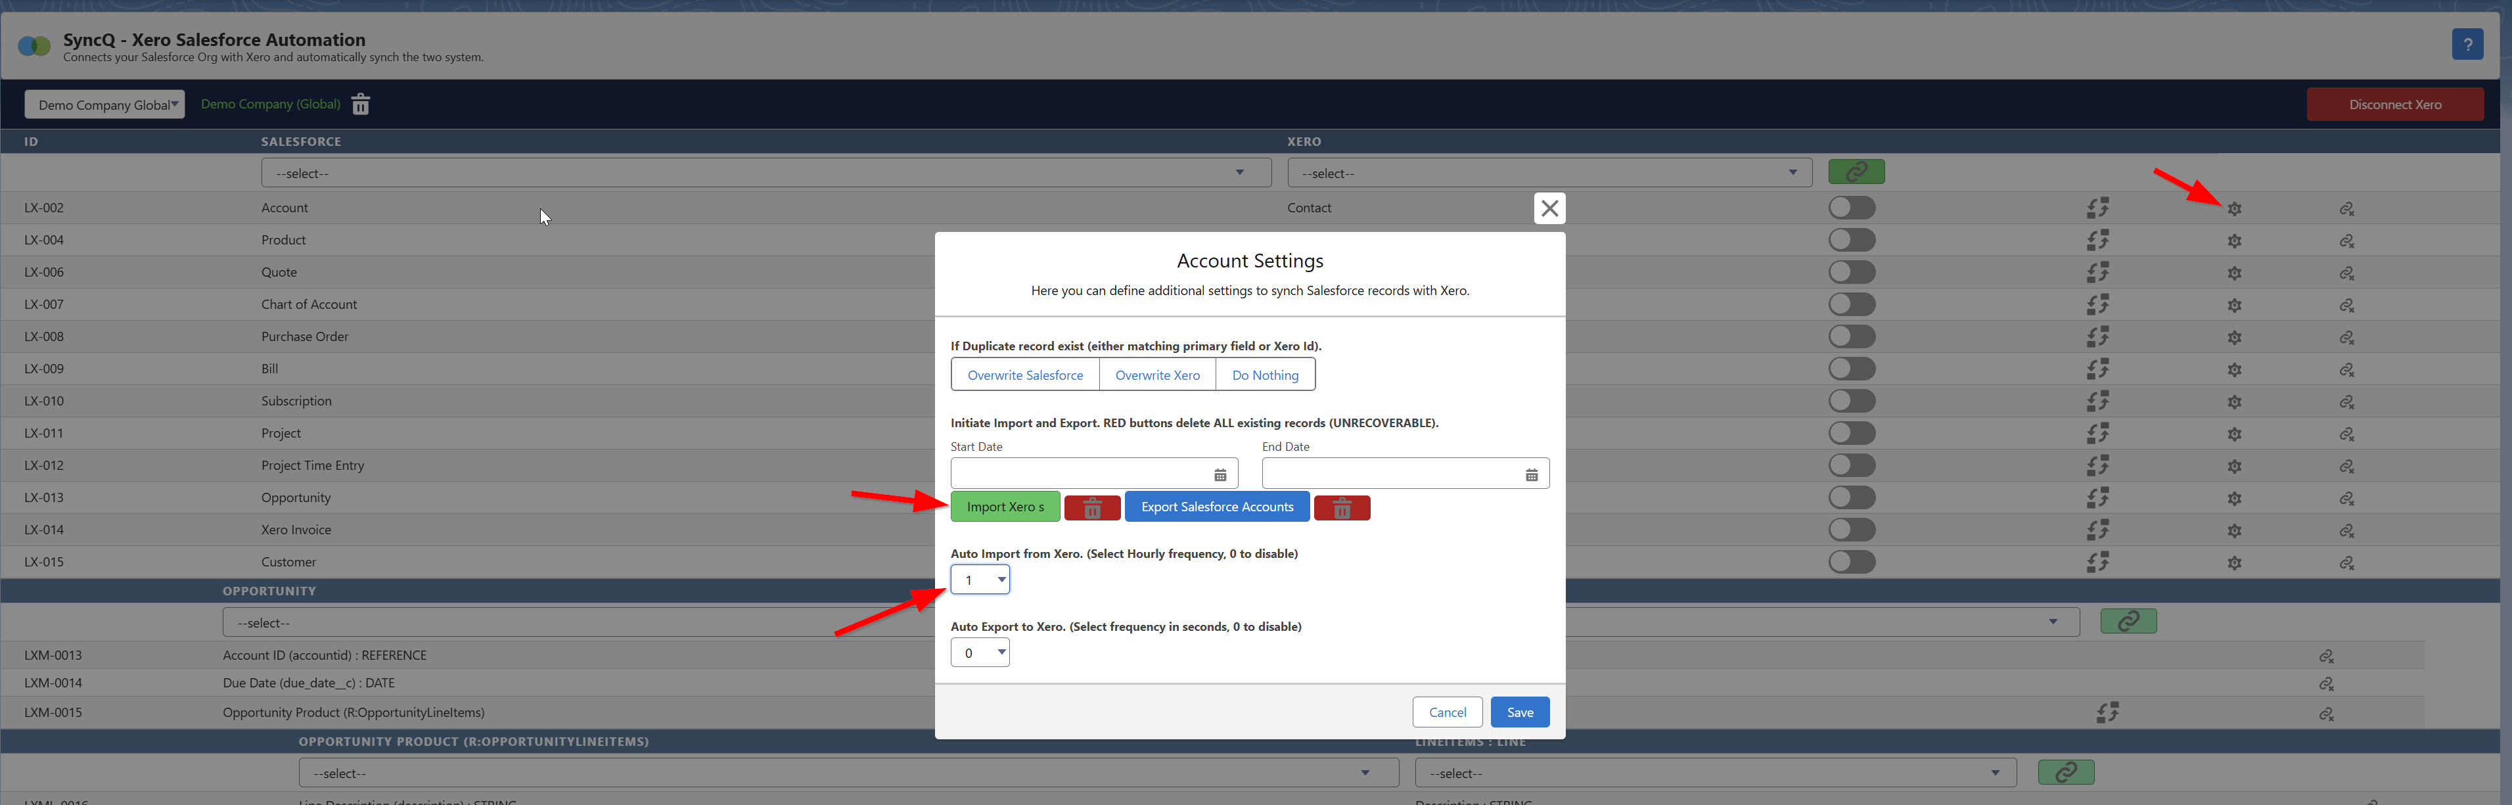
Task: Click unlink icon in Chart of Account row
Action: point(2346,306)
